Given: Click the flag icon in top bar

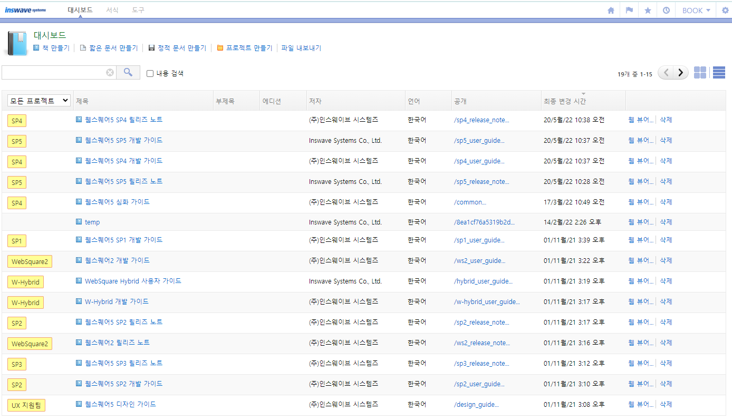Looking at the screenshot, I should click(x=629, y=10).
